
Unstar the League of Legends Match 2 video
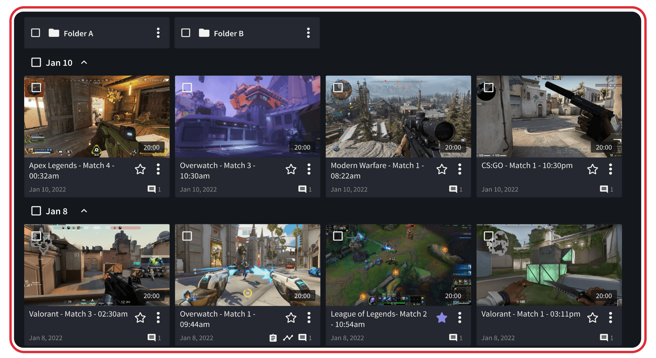[x=442, y=317]
